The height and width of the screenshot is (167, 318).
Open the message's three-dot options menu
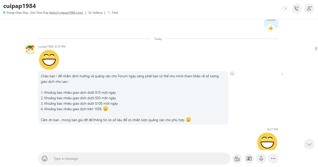point(282,74)
